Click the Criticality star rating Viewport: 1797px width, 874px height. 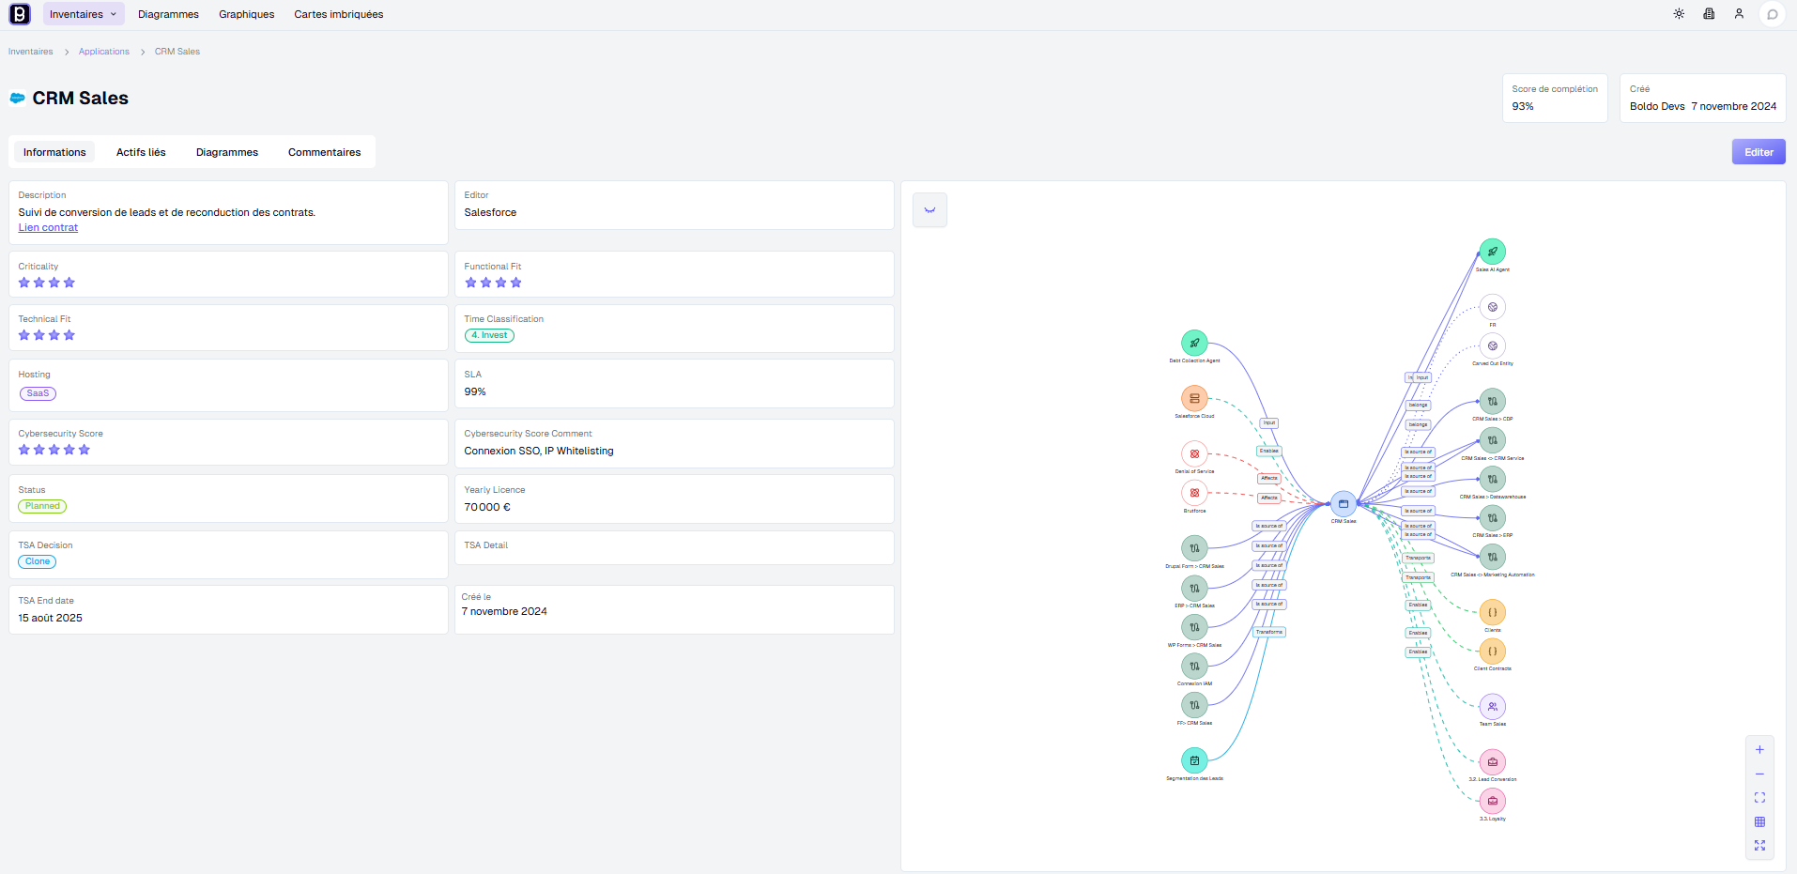(47, 283)
